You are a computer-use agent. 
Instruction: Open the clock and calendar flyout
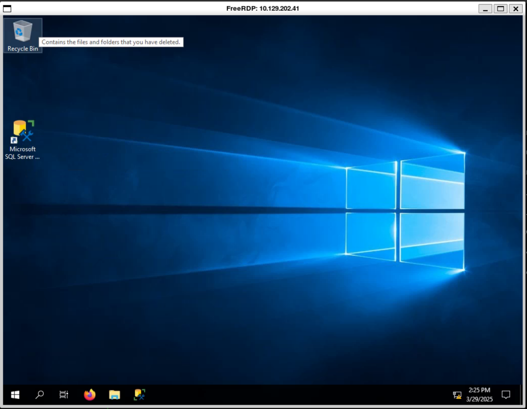479,395
